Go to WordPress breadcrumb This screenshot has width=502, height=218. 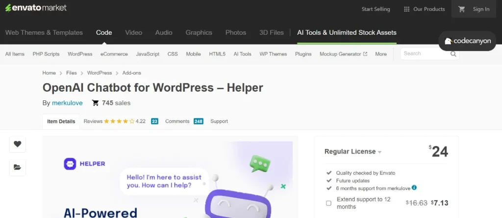100,73
